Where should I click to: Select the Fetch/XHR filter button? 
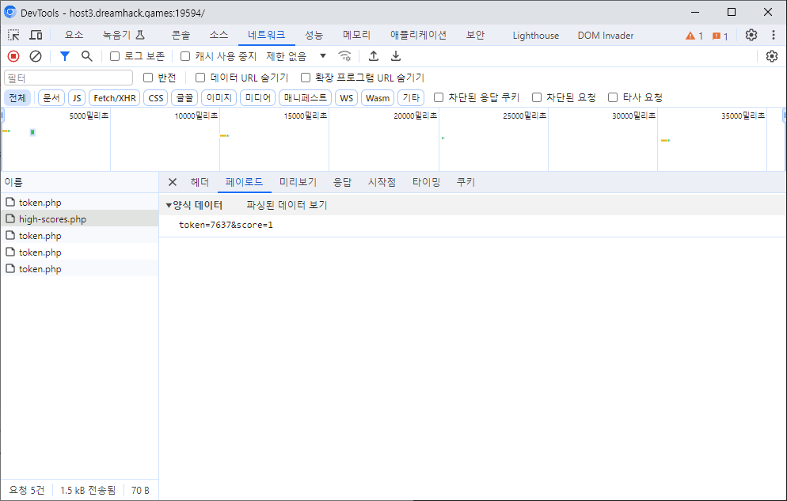click(x=115, y=97)
